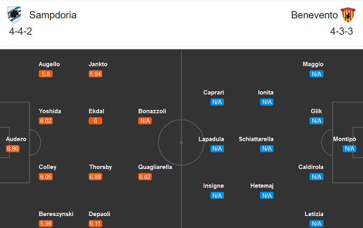This screenshot has height=228, width=363.
Task: Select Benevento goalkeeper Montipò
Action: point(344,139)
